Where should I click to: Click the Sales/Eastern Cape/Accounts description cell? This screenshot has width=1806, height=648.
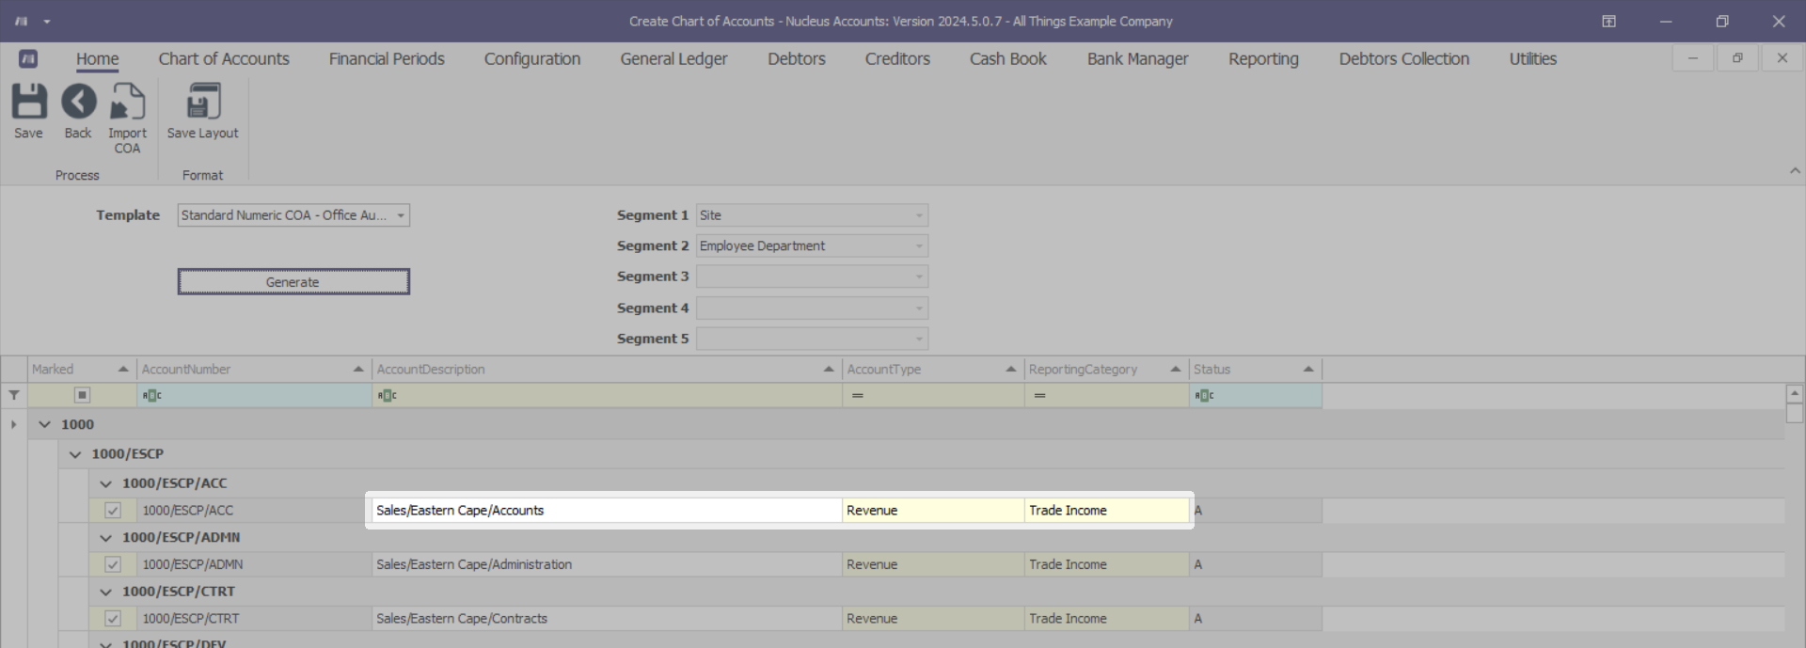pyautogui.click(x=607, y=511)
